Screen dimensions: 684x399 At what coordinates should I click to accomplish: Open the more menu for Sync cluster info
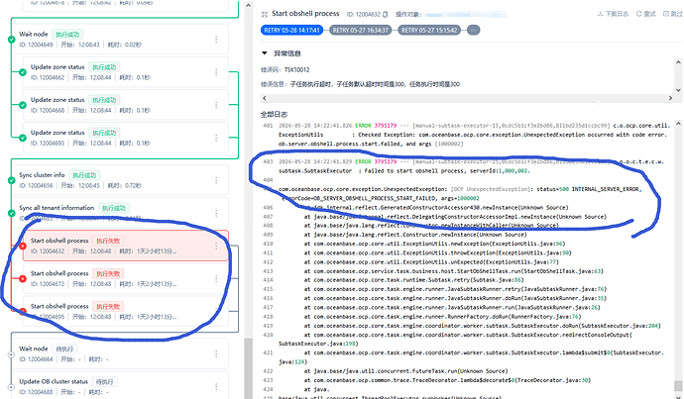(x=216, y=180)
